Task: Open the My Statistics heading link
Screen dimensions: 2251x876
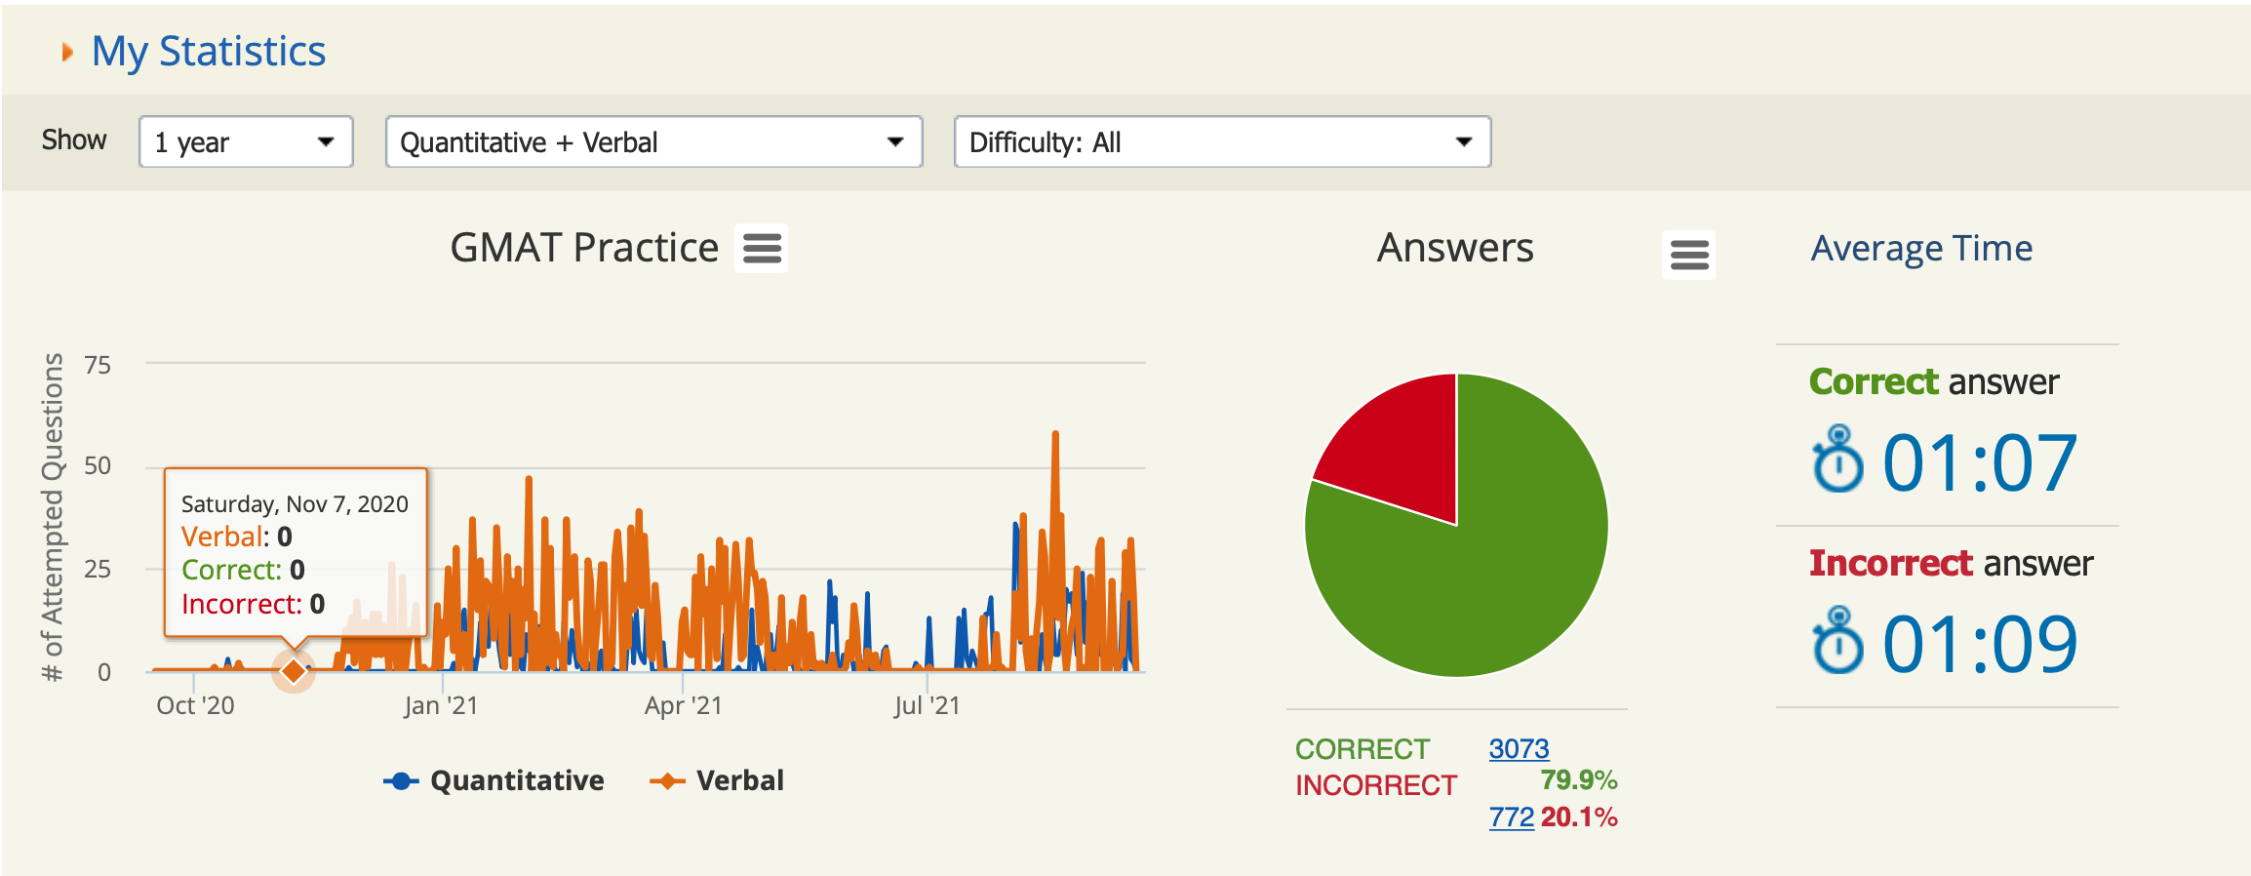Action: click(209, 52)
